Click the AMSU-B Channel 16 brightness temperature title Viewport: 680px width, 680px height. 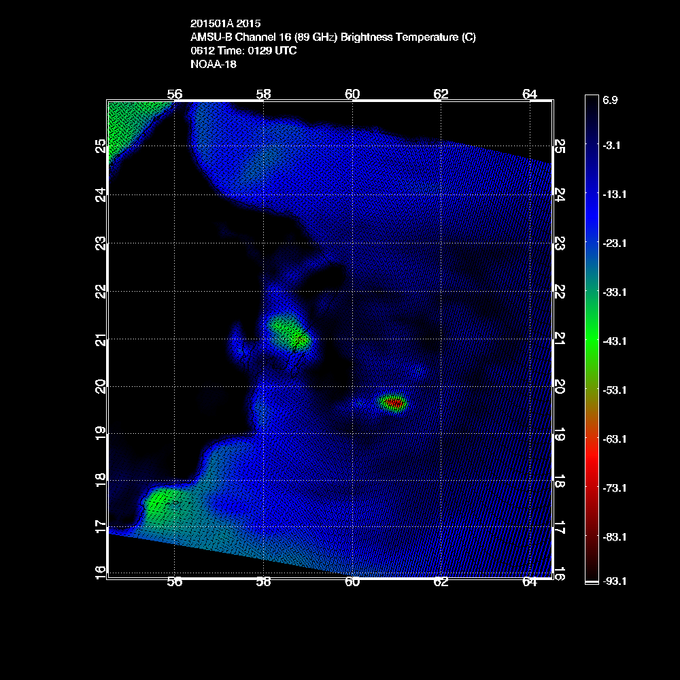coord(333,37)
